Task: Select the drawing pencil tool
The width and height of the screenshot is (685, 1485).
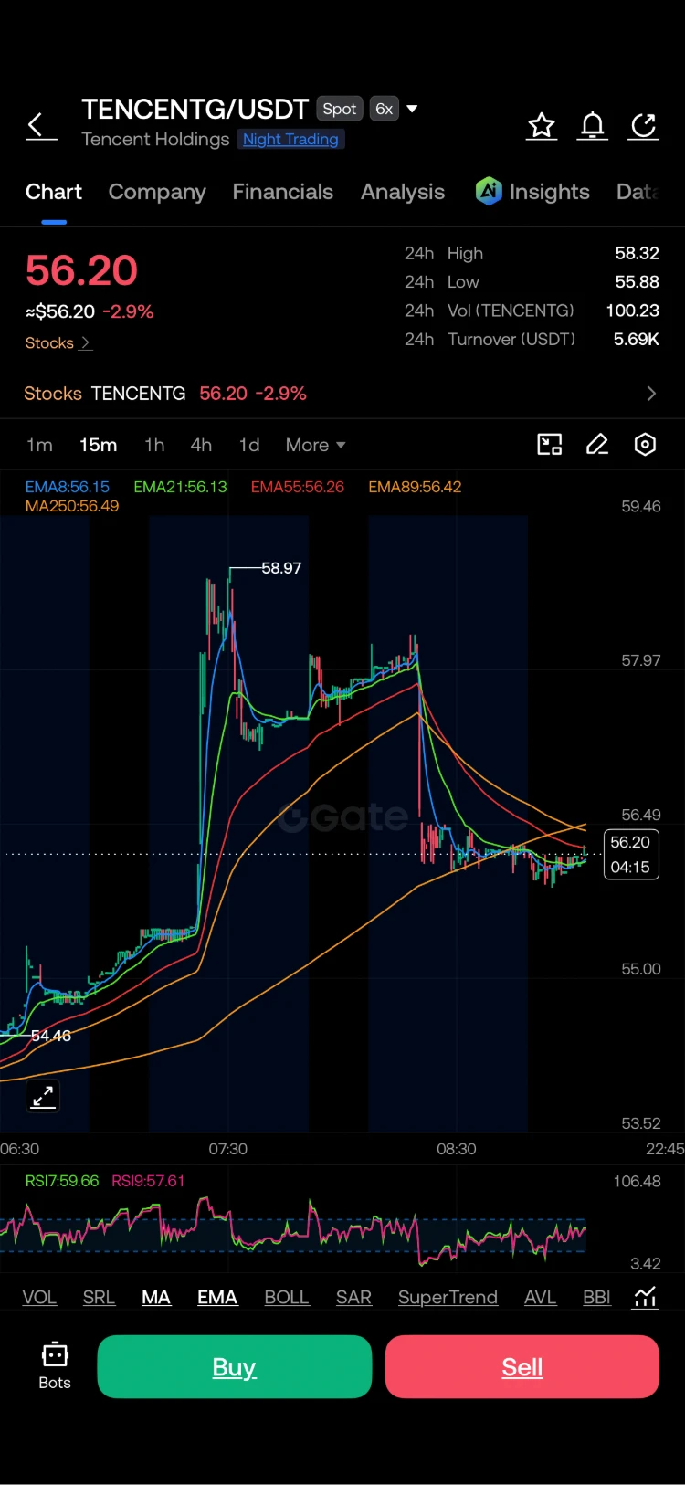Action: [x=597, y=445]
